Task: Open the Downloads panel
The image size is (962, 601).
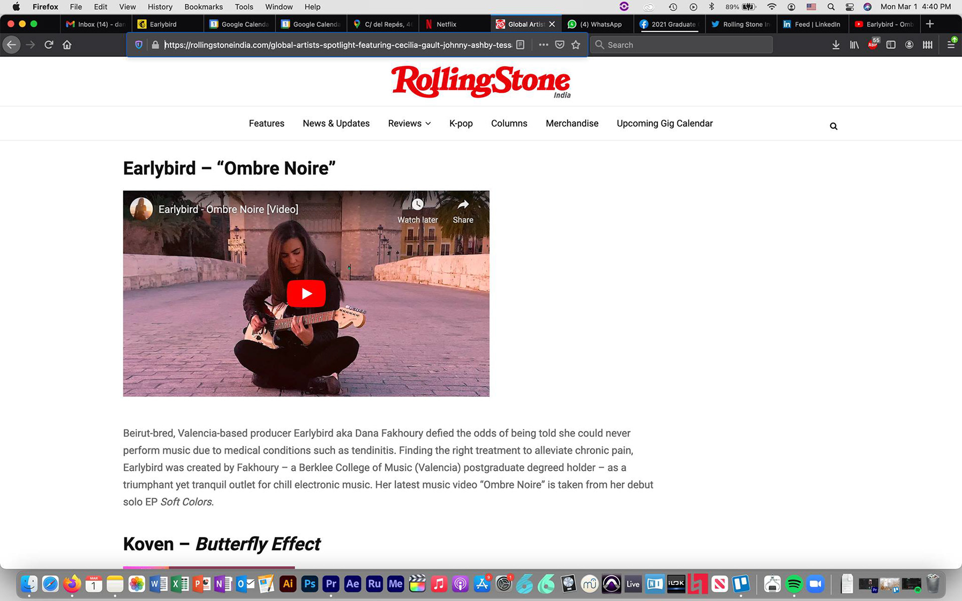Action: pyautogui.click(x=836, y=45)
